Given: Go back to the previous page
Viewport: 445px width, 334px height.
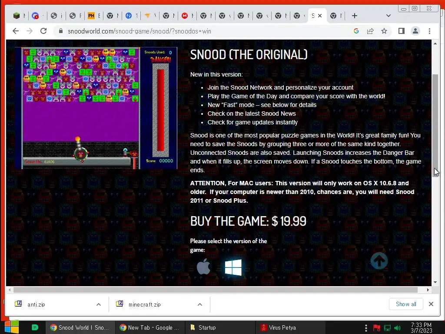Looking at the screenshot, I should click(16, 31).
